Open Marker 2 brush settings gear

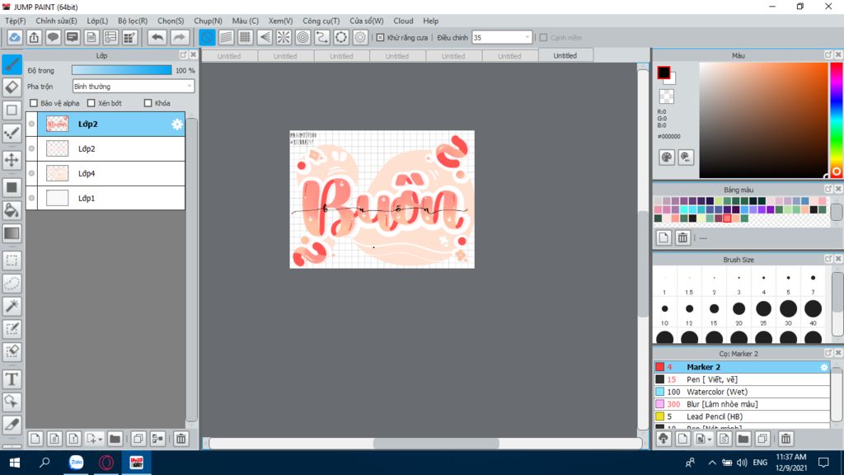point(823,367)
